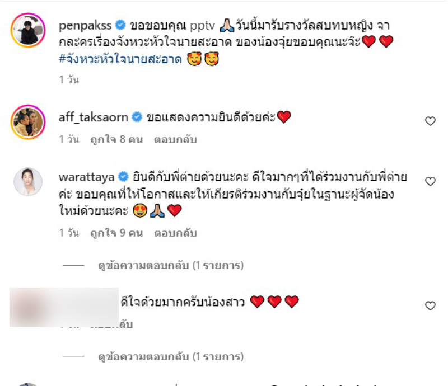Reply to aff_taksaorn's comment via ตอบกลับ
The height and width of the screenshot is (386, 448).
175,140
